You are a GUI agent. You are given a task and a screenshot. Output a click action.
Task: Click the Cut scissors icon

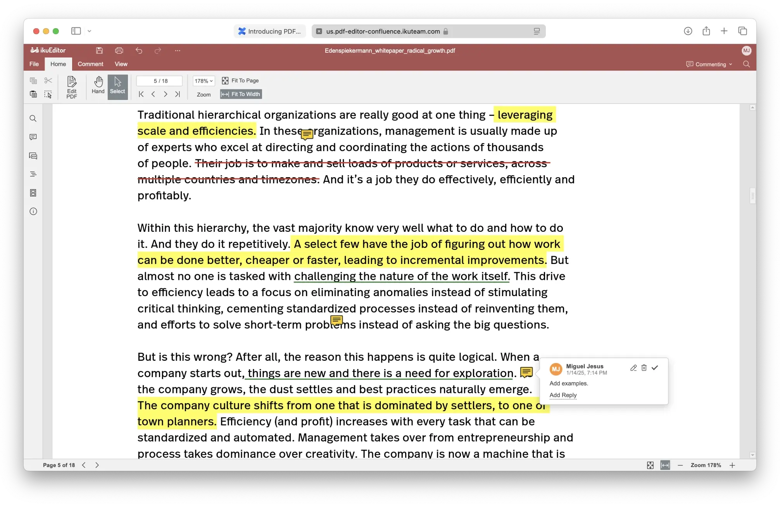(48, 81)
